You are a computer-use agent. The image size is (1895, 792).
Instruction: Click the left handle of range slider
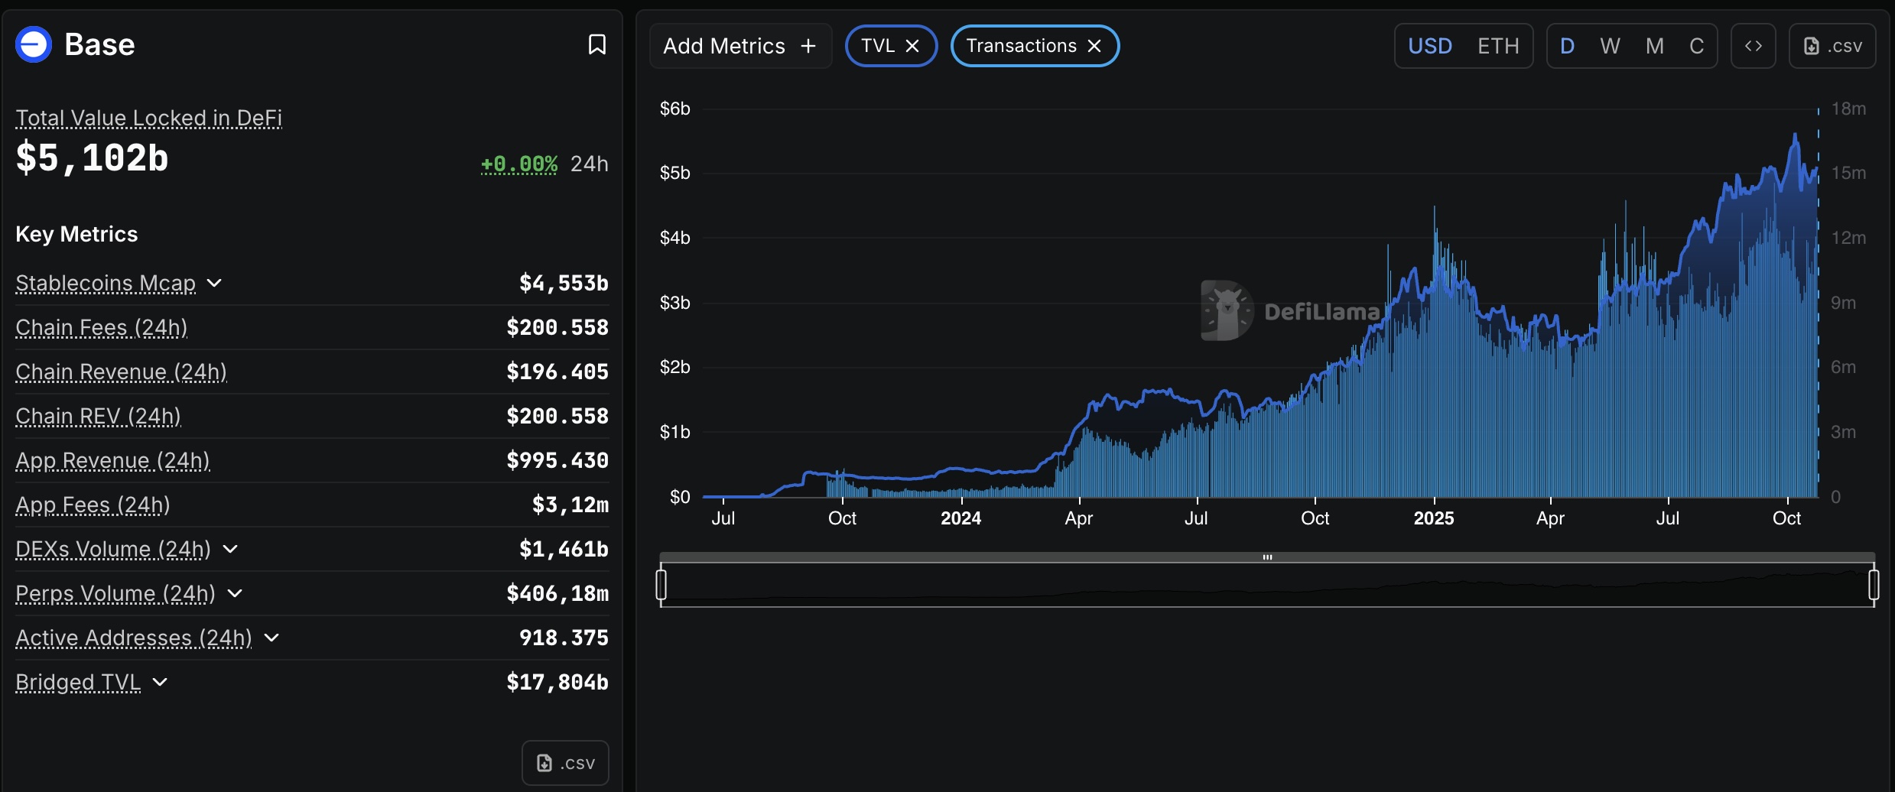click(x=661, y=585)
